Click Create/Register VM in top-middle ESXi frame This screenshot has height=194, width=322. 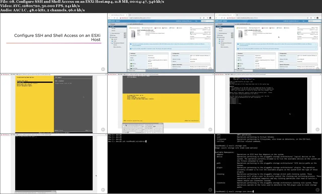click(147, 28)
